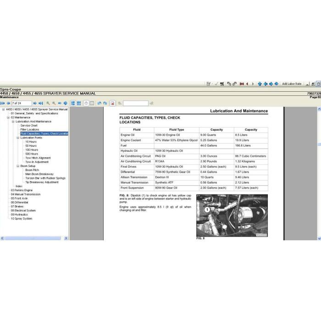The width and height of the screenshot is (321, 321).
Task: Open 04 Manual Transmission section
Action: (x=26, y=194)
